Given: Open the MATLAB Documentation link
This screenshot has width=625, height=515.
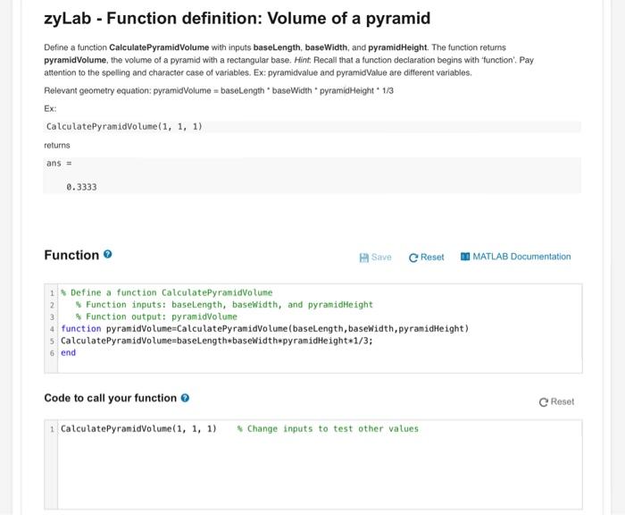Looking at the screenshot, I should point(515,257).
